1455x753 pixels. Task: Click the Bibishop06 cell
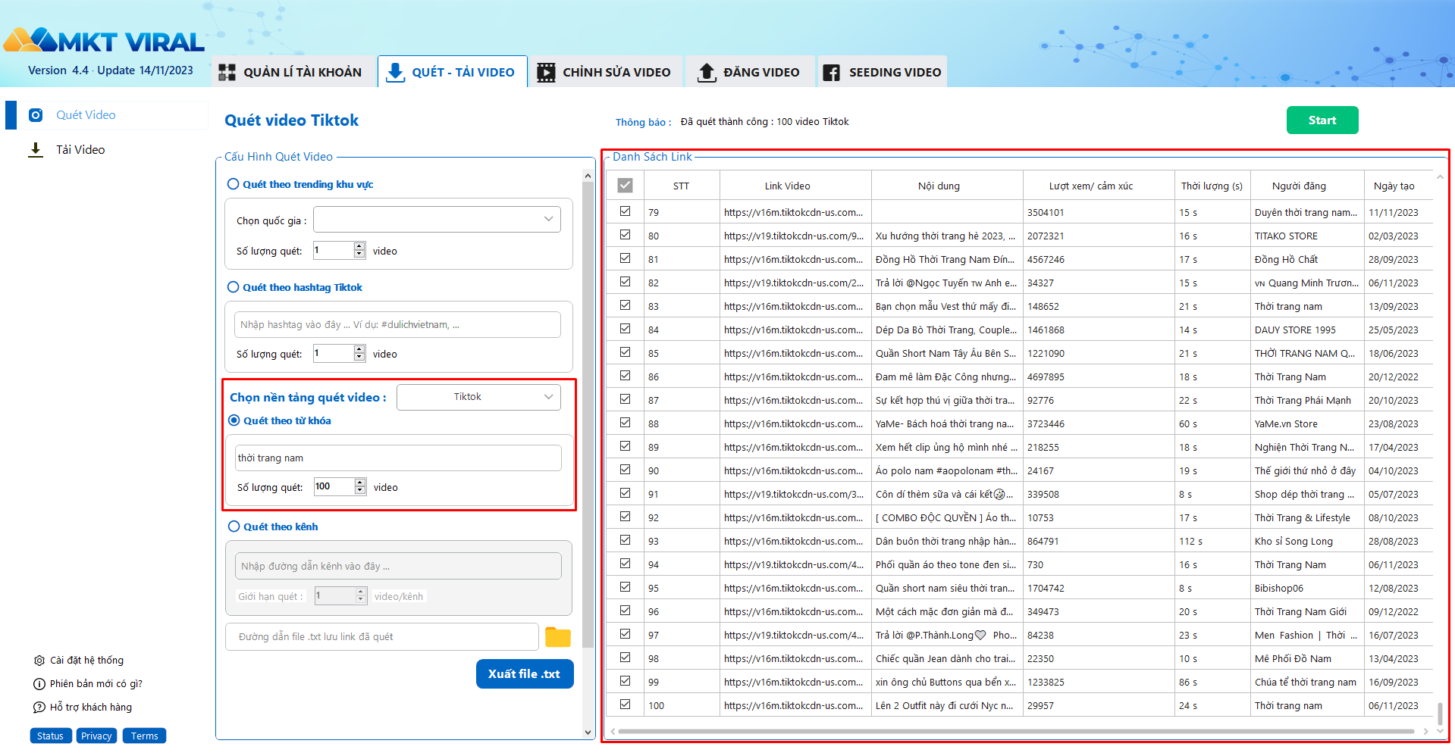[1307, 588]
